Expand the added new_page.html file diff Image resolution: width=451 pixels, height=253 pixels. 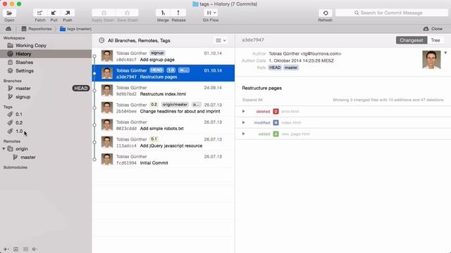[244, 134]
